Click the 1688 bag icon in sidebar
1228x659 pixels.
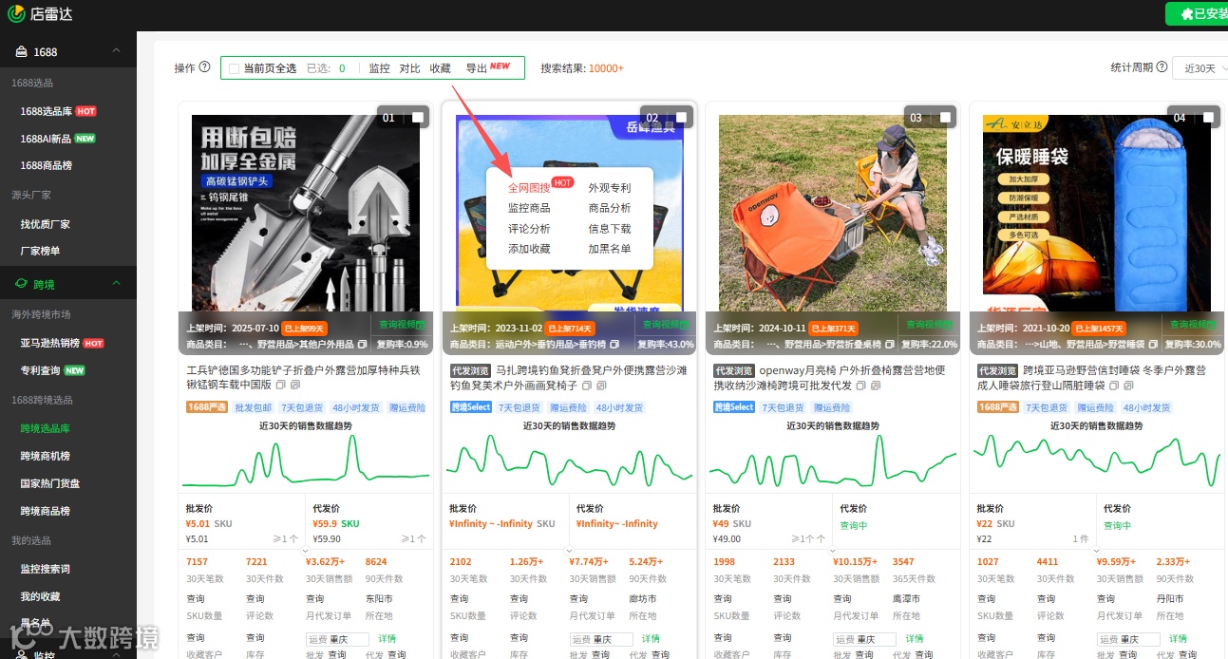(x=22, y=51)
